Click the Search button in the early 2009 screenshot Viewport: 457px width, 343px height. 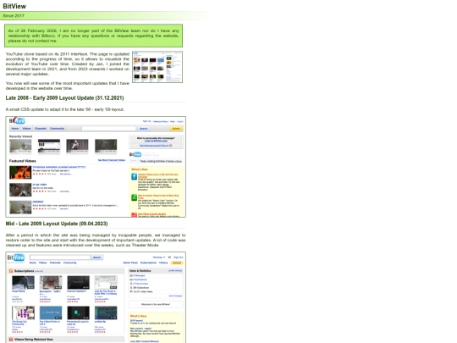tap(143, 129)
